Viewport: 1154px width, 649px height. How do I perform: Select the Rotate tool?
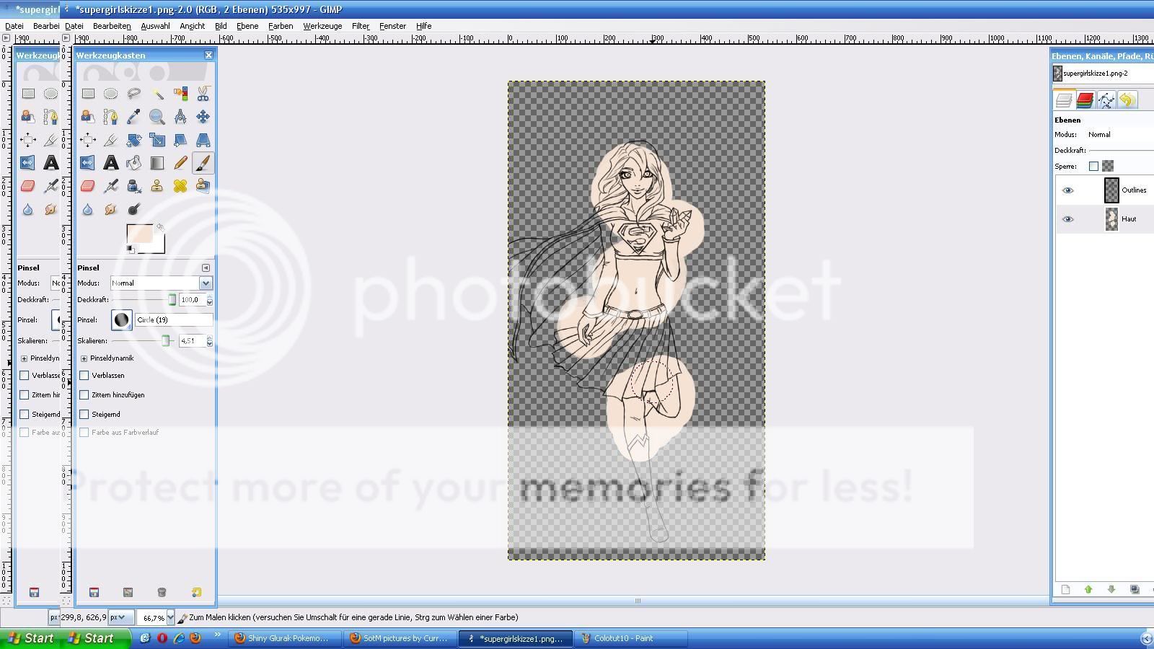(x=133, y=140)
